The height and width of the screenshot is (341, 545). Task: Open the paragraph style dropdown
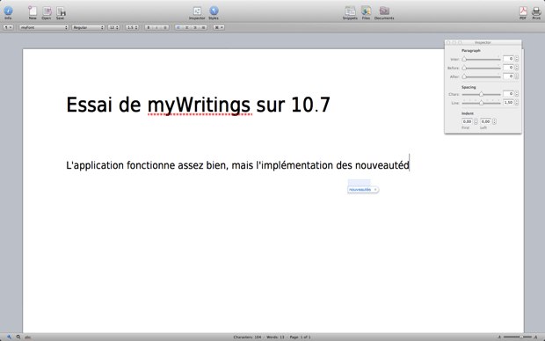[8, 27]
